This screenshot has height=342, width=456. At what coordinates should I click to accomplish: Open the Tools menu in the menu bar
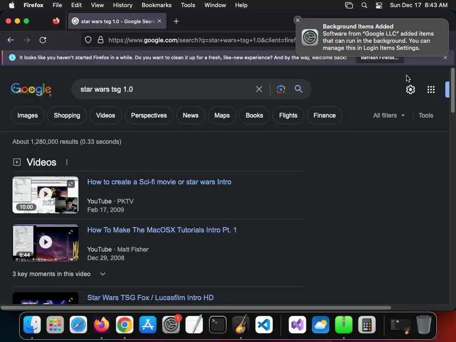coord(188,5)
